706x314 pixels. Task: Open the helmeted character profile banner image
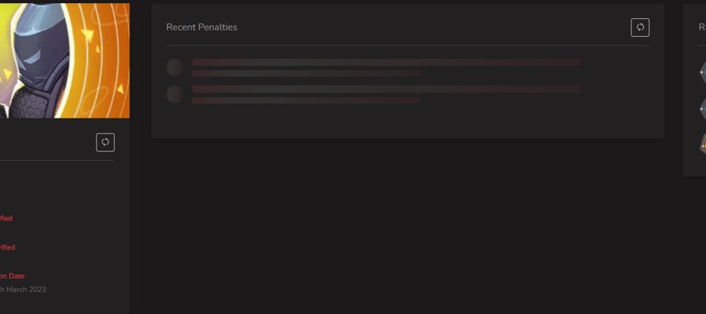65,60
